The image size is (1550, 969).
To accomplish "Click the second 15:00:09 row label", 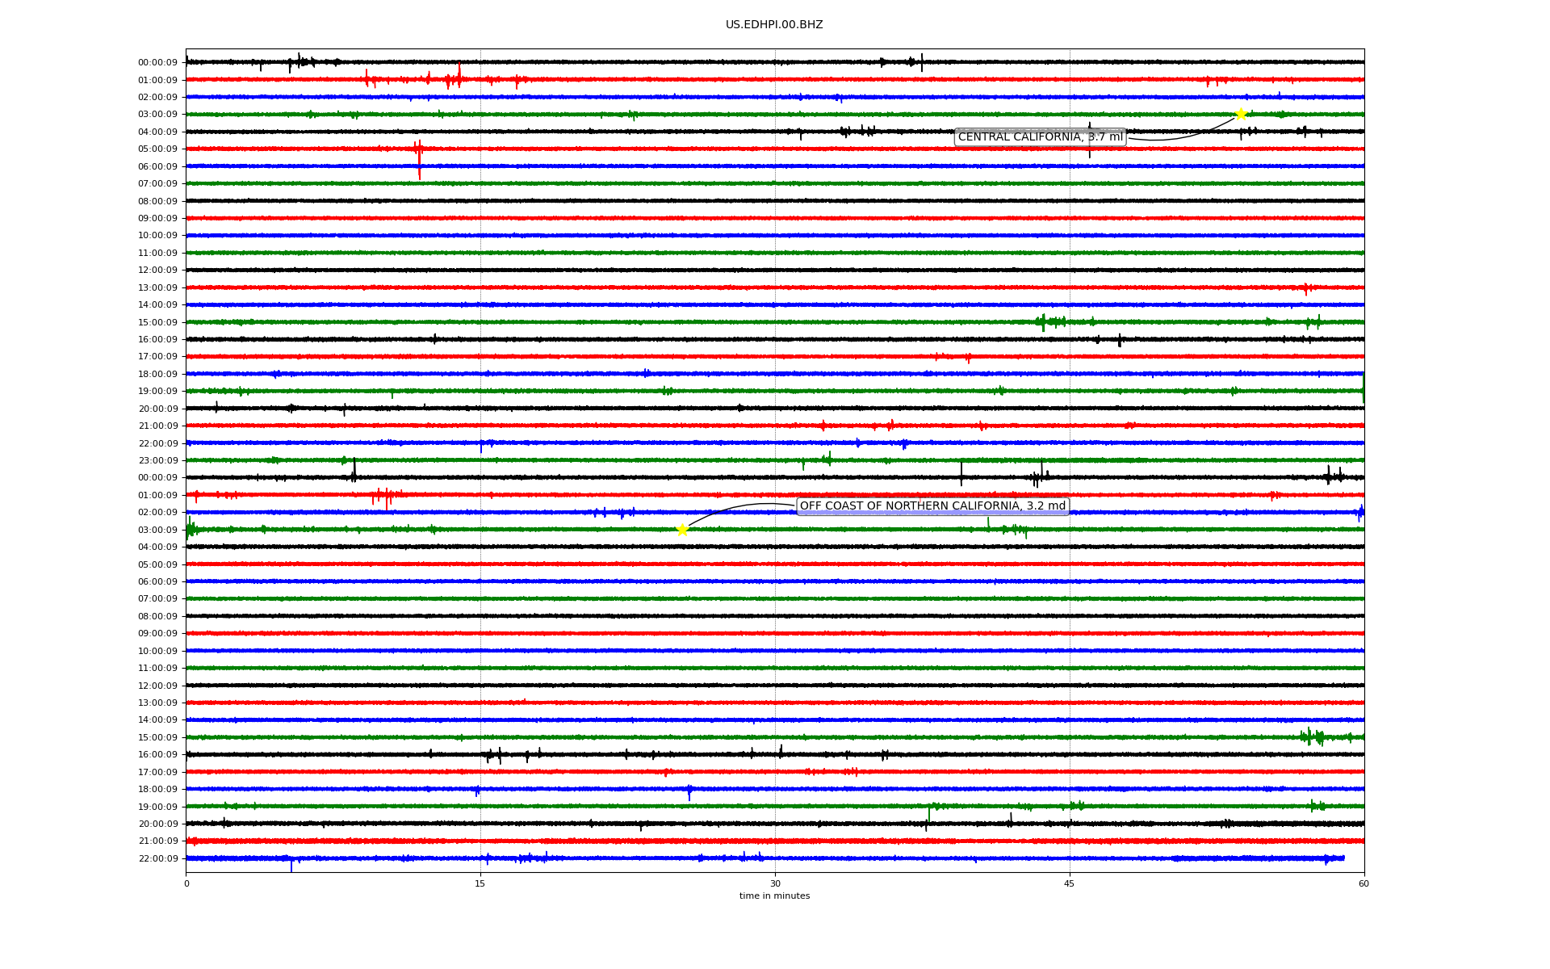I will pos(157,738).
